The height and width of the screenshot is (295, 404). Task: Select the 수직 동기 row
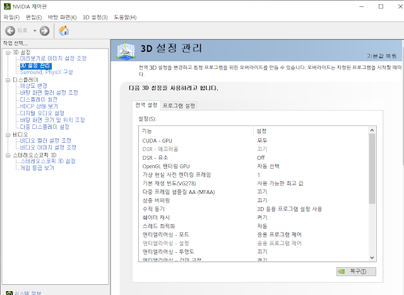254,209
